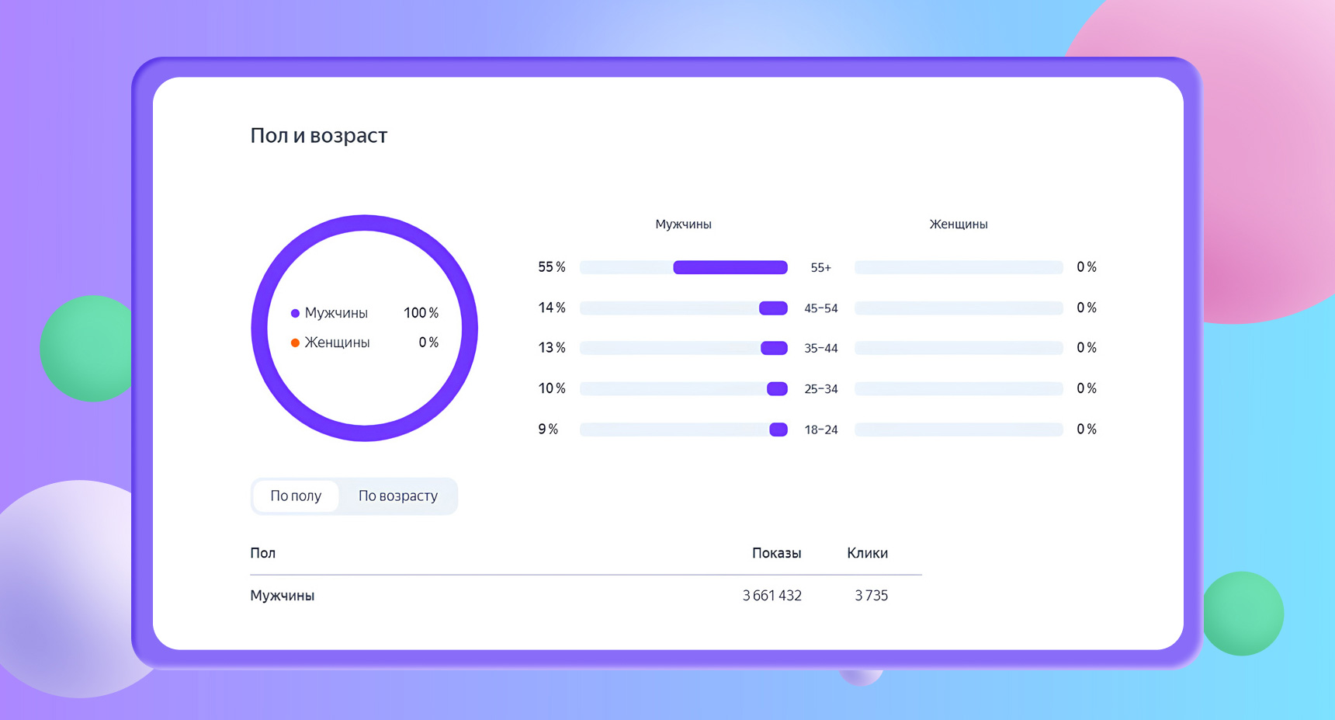The image size is (1335, 720).
Task: Click the Клики table column header
Action: coord(867,553)
